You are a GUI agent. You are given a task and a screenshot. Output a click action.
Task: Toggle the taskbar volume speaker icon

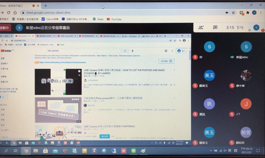[x=225, y=151]
